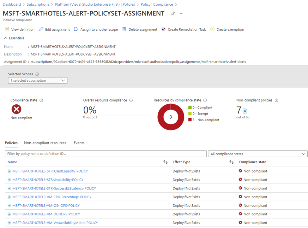Click policy icon for VM-DD-IOPS-POLICY row

[9, 214]
